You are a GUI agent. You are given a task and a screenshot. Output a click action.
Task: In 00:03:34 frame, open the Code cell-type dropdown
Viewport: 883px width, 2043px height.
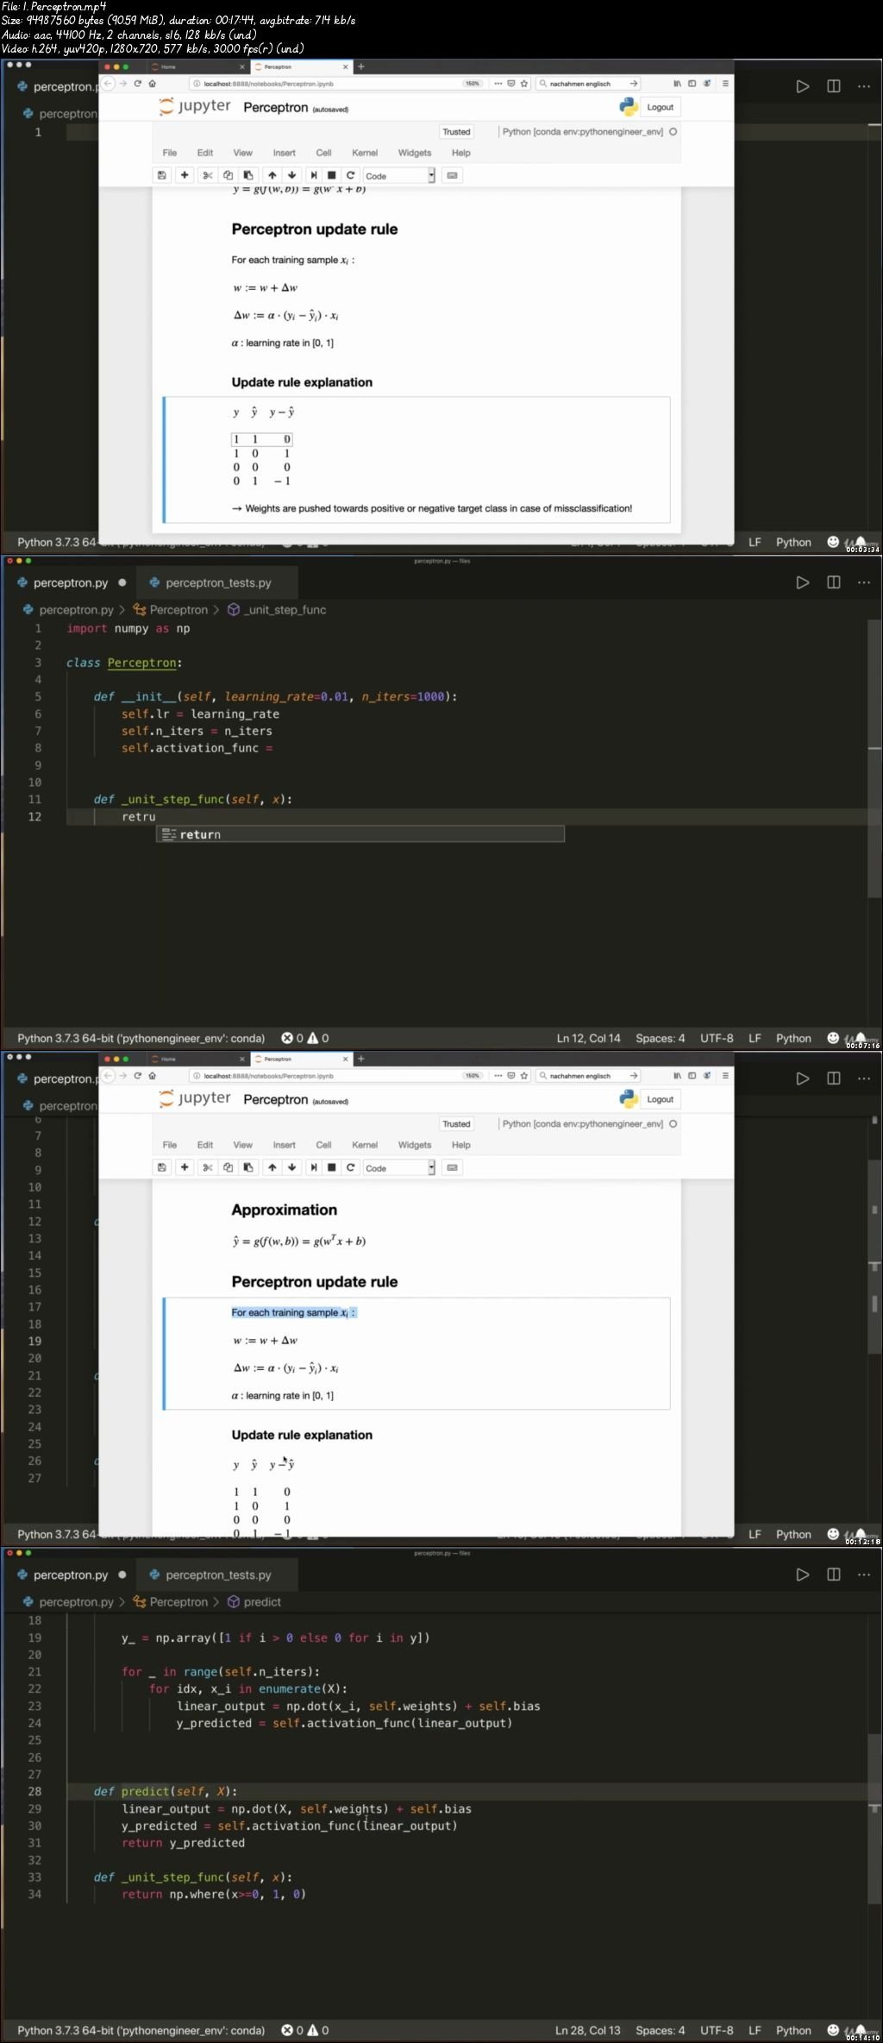click(x=399, y=176)
